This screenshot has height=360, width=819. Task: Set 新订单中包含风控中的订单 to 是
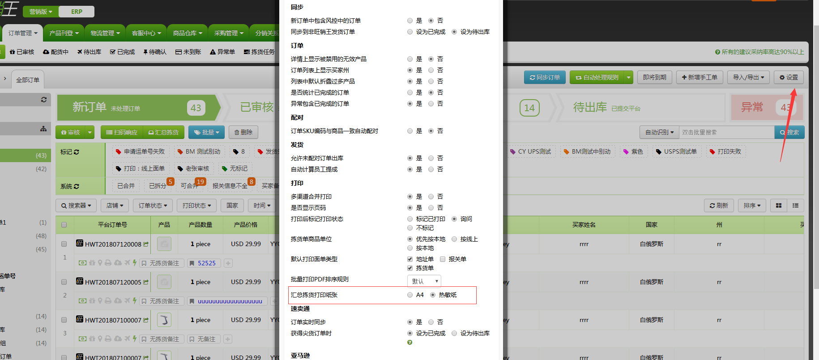pyautogui.click(x=410, y=21)
